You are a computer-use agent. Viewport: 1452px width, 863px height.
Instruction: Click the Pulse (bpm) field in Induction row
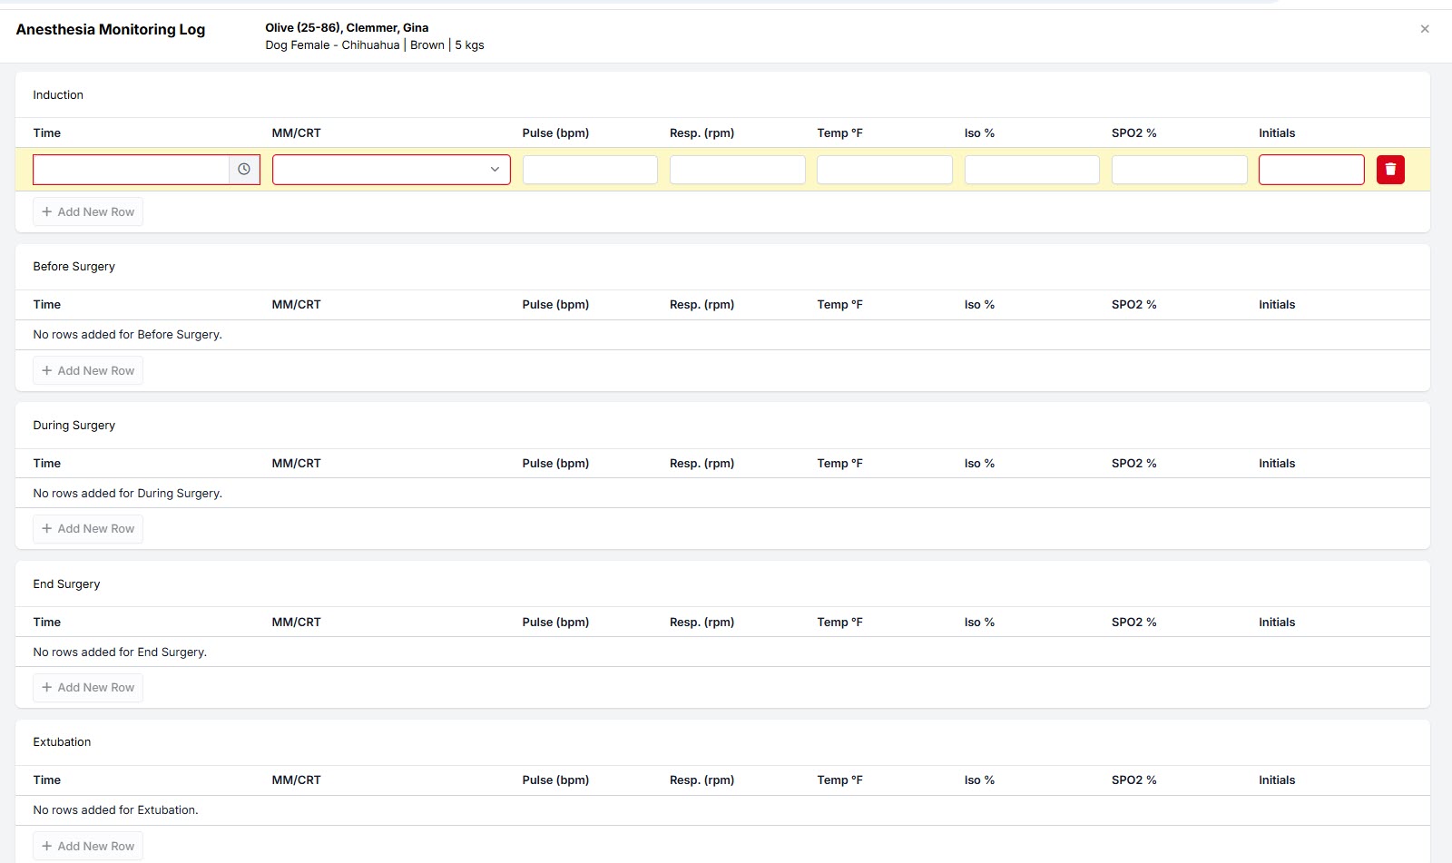pos(590,170)
